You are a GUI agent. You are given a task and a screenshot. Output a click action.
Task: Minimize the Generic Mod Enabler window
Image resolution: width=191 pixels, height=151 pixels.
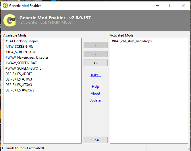pos(158,6)
